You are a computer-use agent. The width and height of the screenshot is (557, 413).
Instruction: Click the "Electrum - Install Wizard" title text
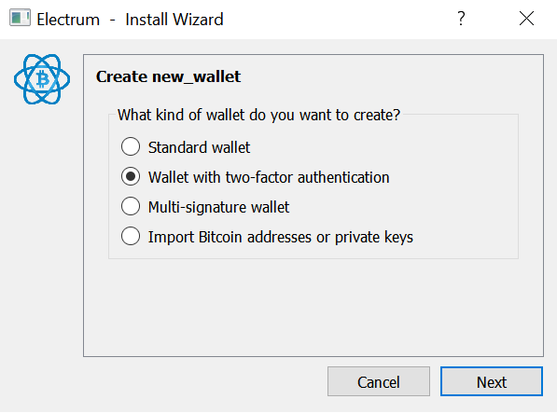[x=130, y=20]
